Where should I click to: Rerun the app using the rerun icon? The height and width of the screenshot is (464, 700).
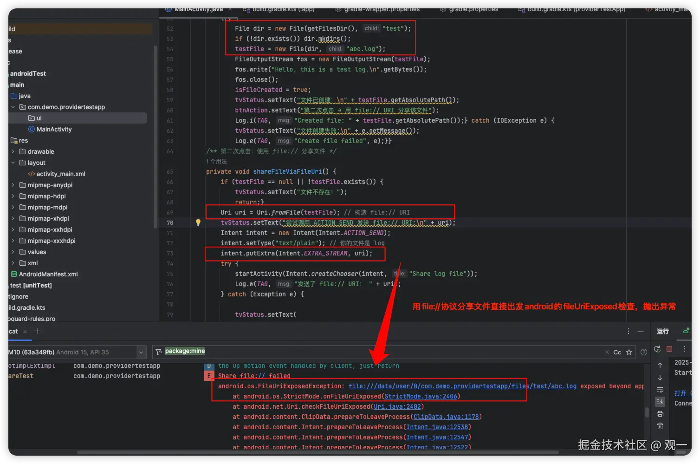point(657,349)
